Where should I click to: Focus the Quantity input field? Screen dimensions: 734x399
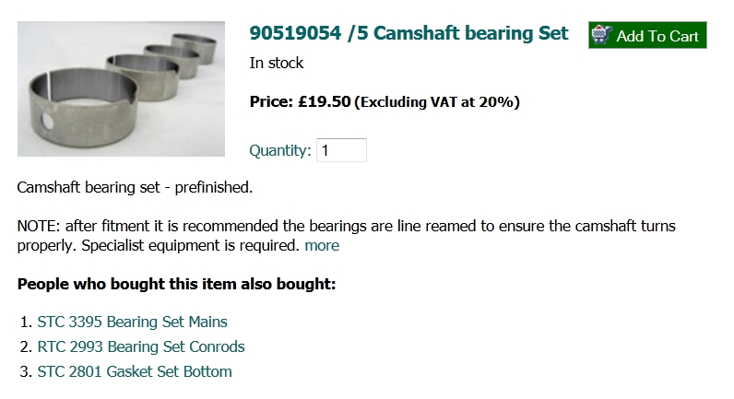pyautogui.click(x=341, y=150)
